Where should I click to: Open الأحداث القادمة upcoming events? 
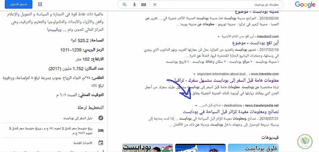[83, 143]
